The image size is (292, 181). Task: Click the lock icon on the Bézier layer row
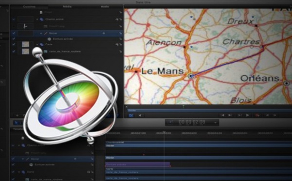click(121, 34)
